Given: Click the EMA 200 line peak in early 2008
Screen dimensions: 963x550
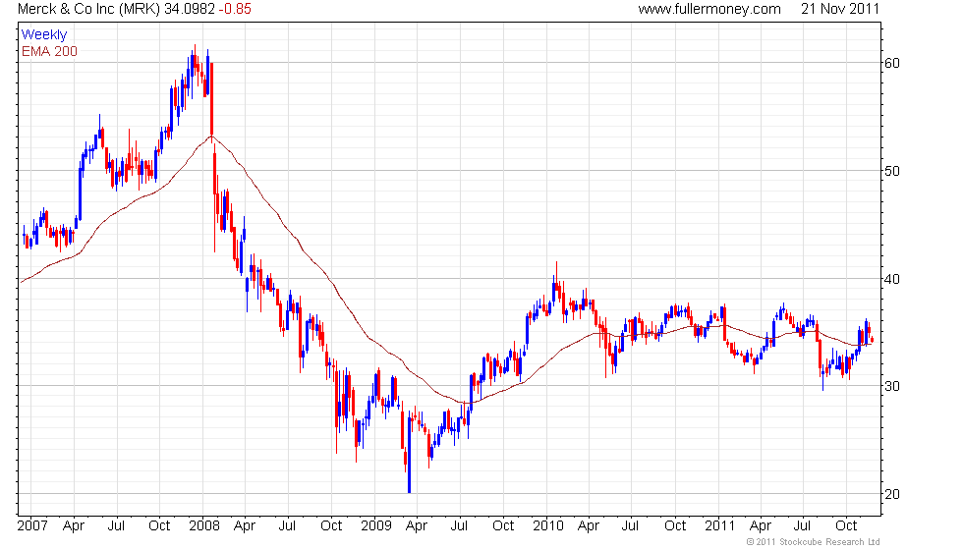Looking at the screenshot, I should click(x=212, y=137).
